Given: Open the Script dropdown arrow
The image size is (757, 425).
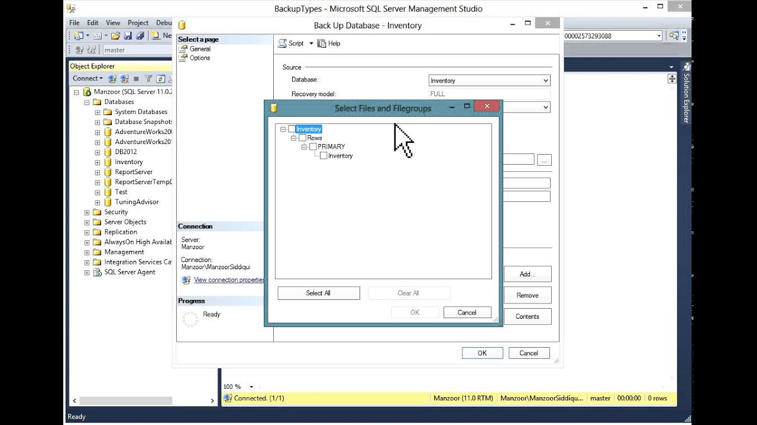Looking at the screenshot, I should [311, 44].
